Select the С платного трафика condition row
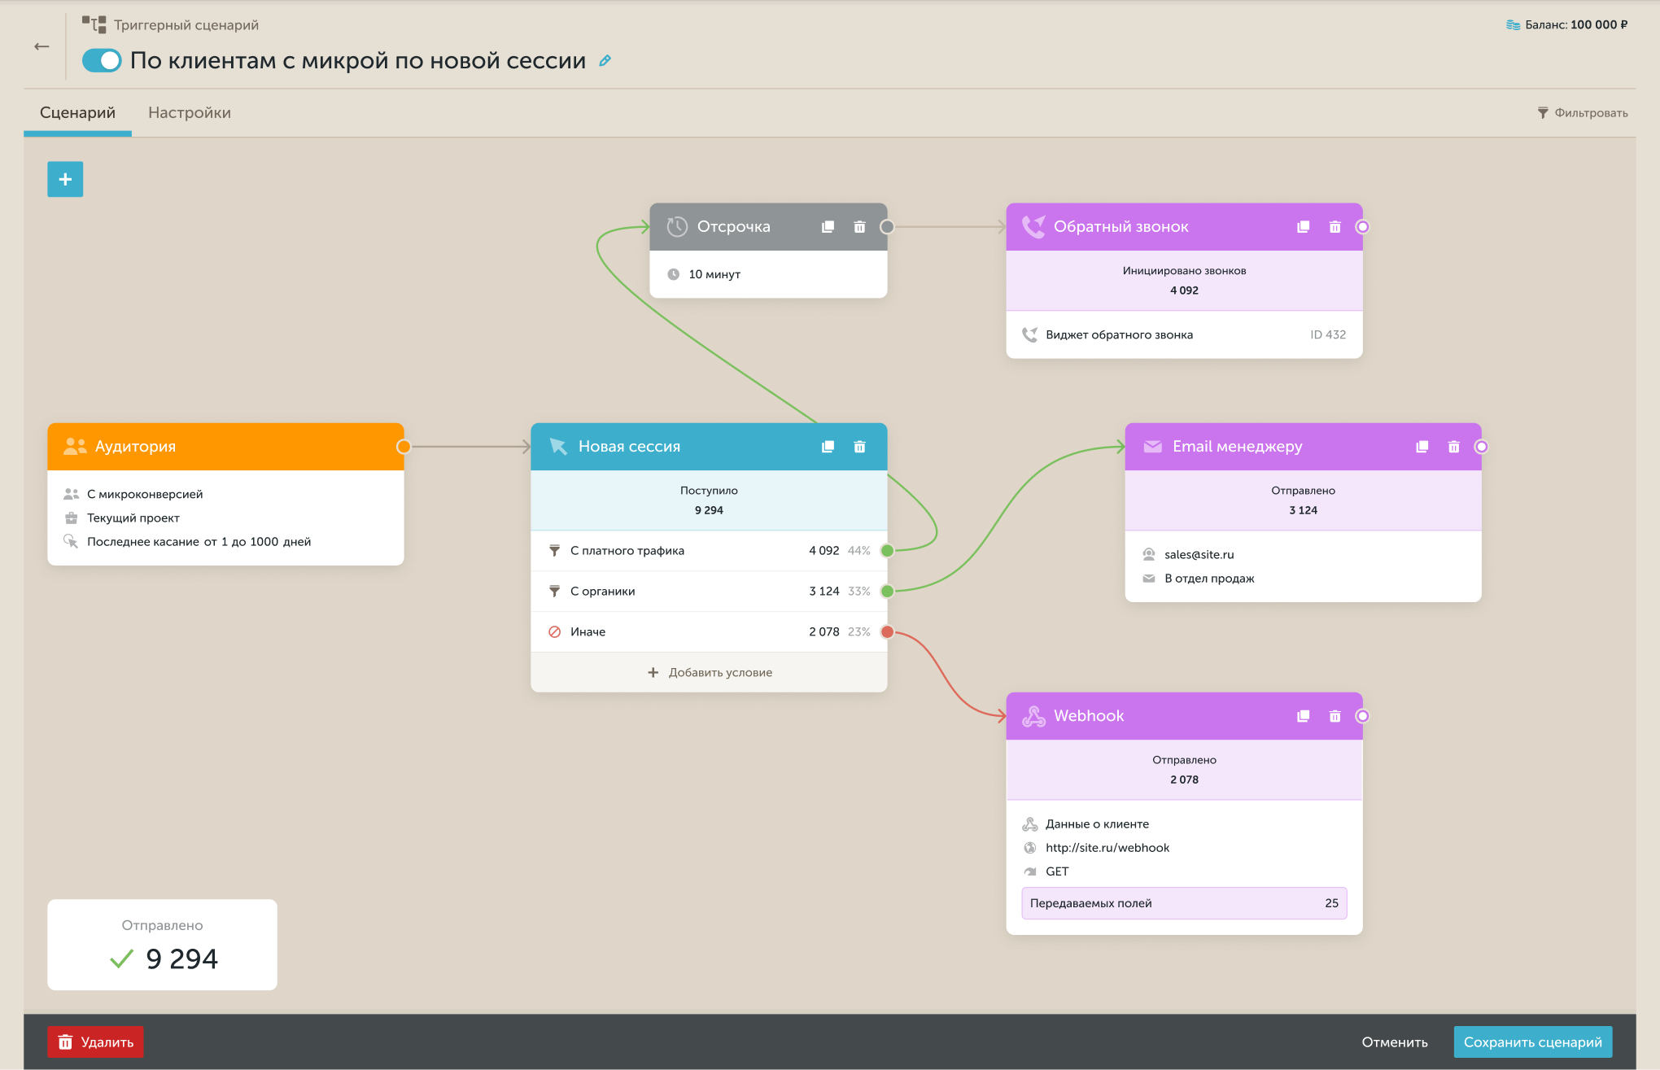Viewport: 1660px width, 1070px height. (x=709, y=551)
